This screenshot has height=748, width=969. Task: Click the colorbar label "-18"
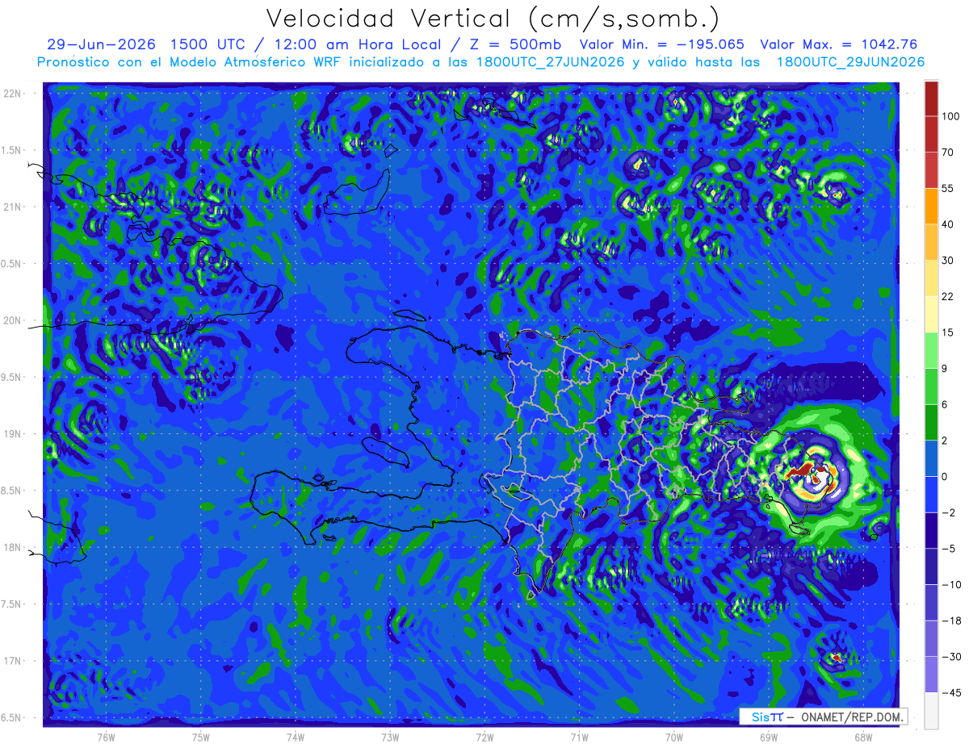click(x=950, y=620)
